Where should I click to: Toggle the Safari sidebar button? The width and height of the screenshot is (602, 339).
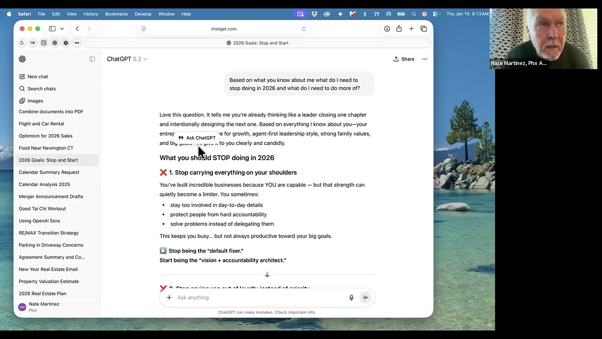click(x=52, y=29)
